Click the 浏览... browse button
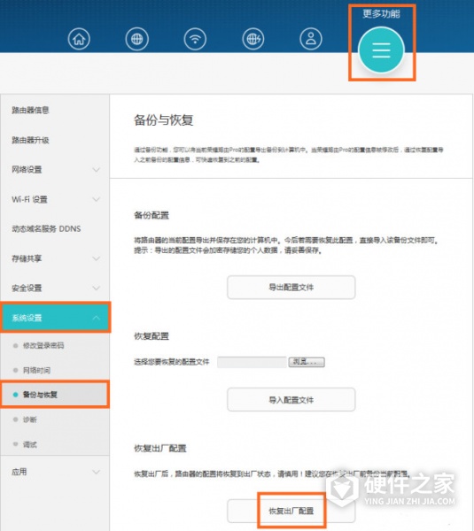The width and height of the screenshot is (474, 531). [x=307, y=362]
